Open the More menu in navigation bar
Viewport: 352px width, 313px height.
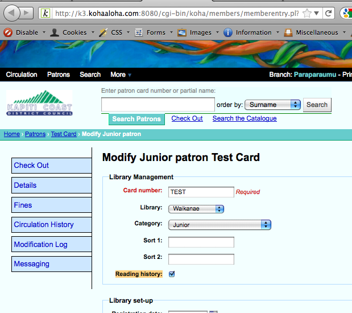[x=121, y=75]
